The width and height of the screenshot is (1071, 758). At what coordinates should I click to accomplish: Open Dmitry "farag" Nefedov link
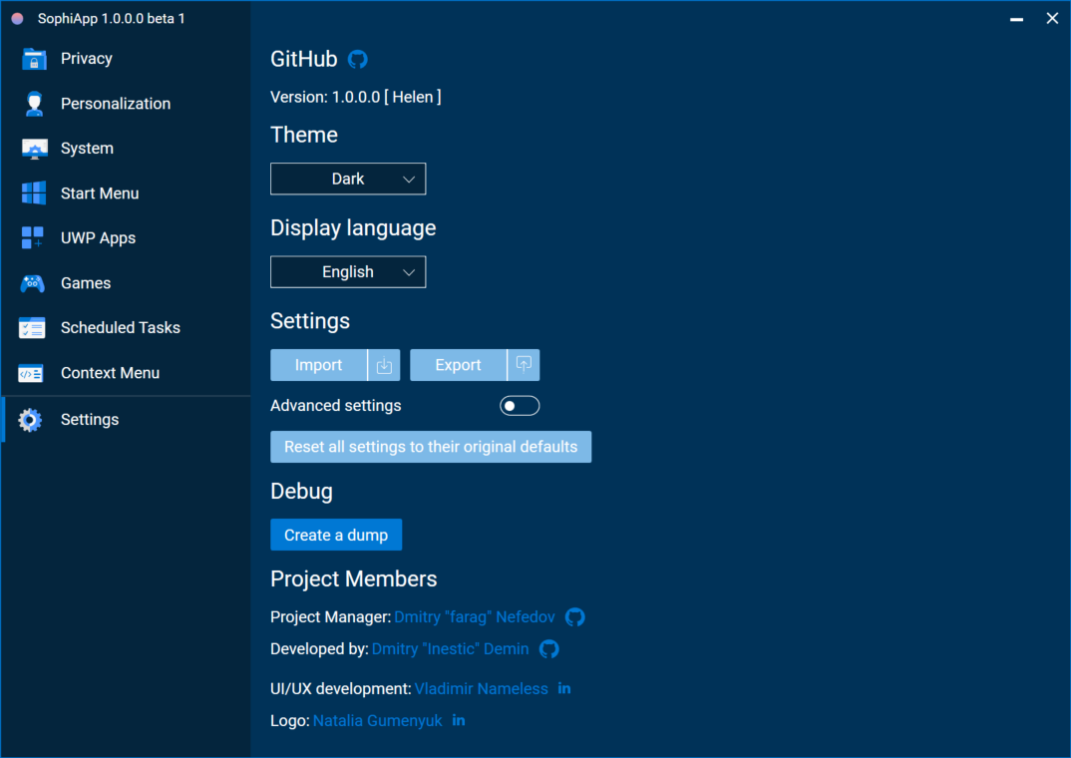click(x=475, y=617)
